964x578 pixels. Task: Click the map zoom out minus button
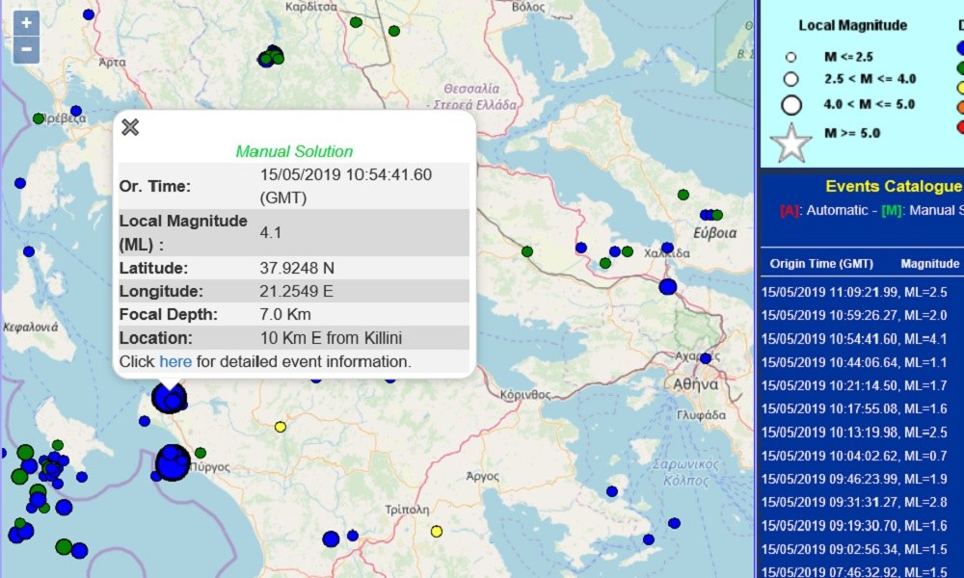pyautogui.click(x=26, y=49)
